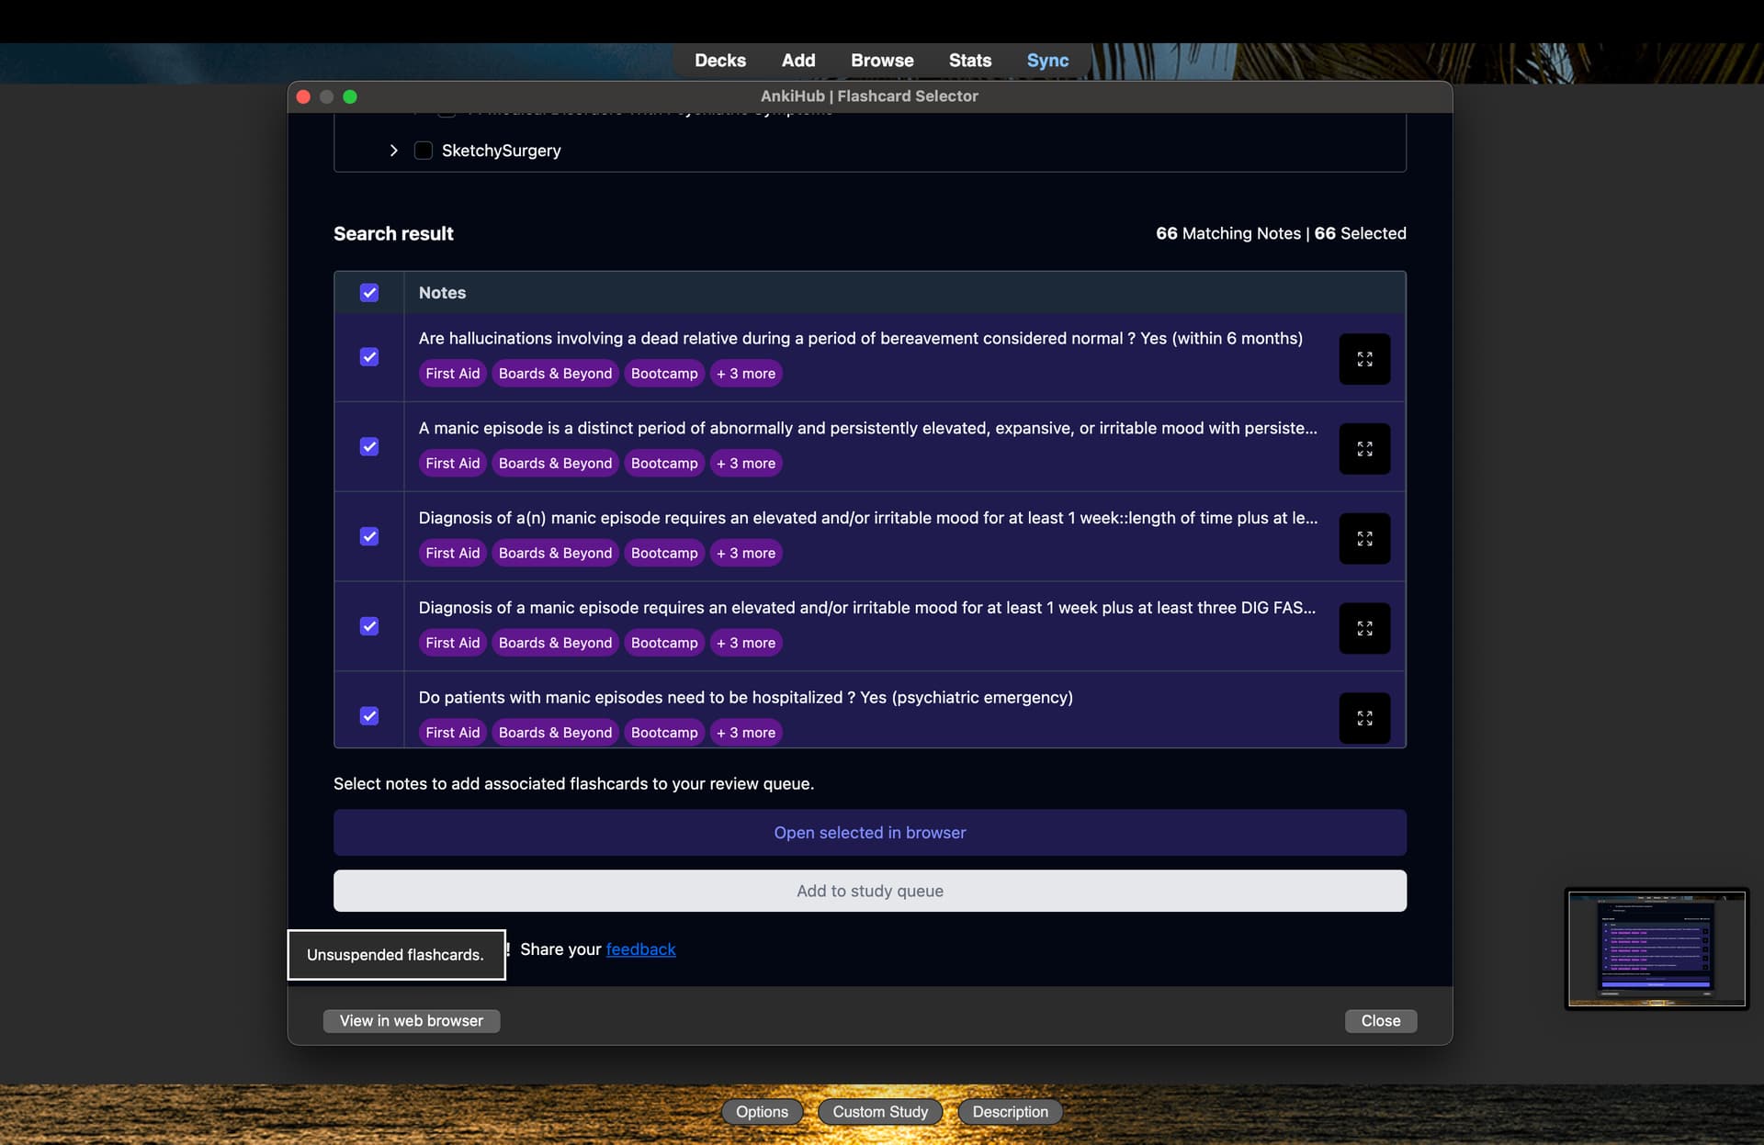Image resolution: width=1764 pixels, height=1145 pixels.
Task: Toggle SketchySurgery checkbox
Action: pos(424,151)
